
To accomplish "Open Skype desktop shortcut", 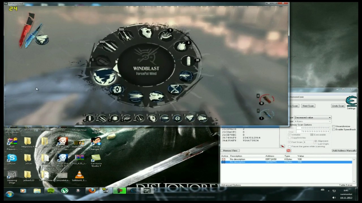I will [x=12, y=159].
